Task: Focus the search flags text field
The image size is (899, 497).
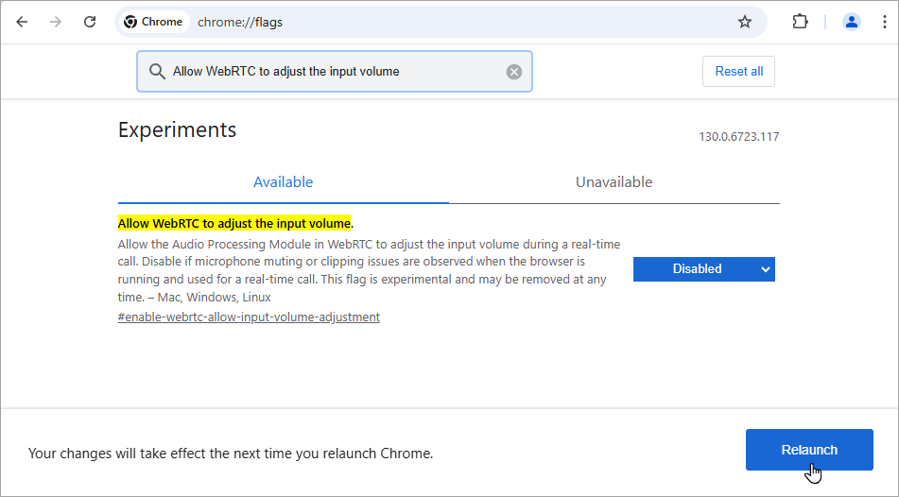Action: click(x=335, y=72)
